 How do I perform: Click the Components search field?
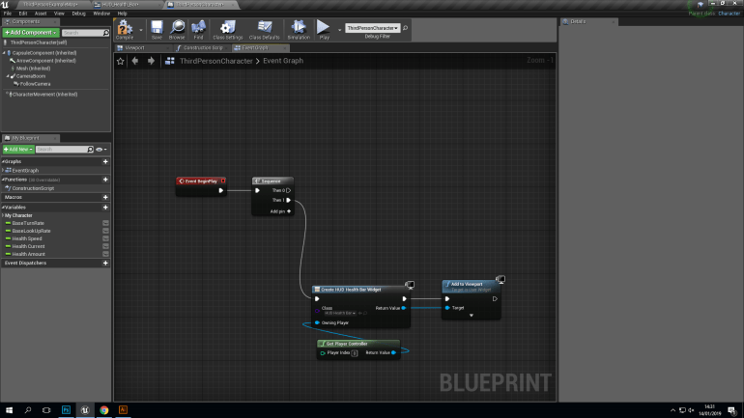85,33
